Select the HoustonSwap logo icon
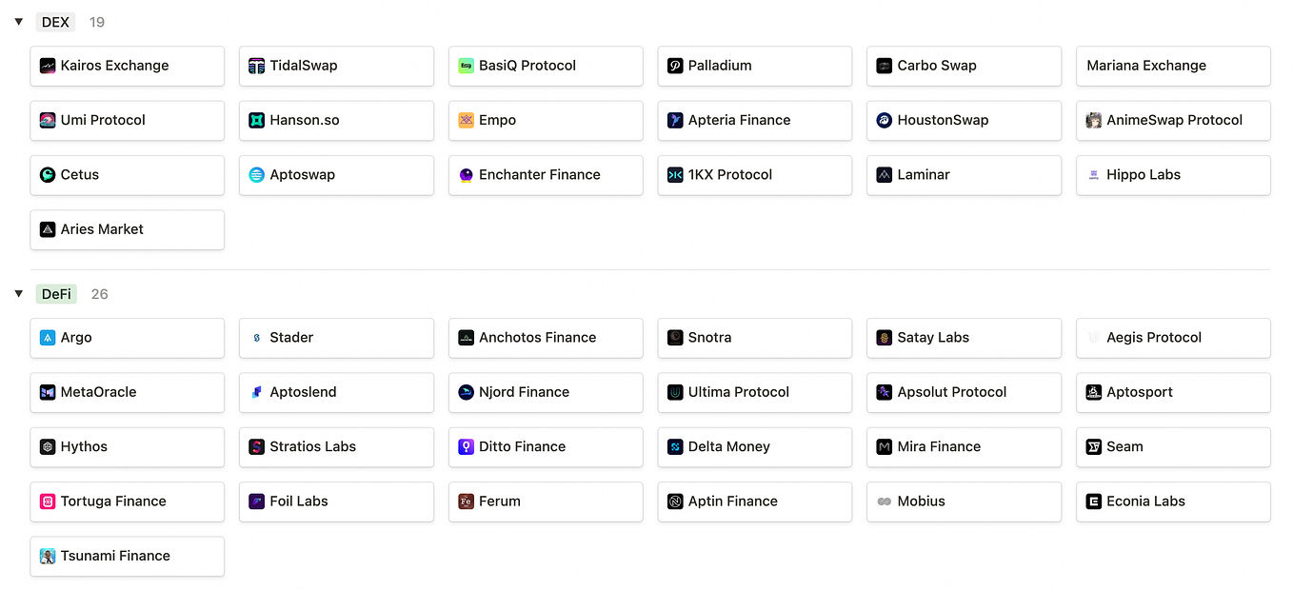Viewport: 1293px width, 590px height. [885, 120]
